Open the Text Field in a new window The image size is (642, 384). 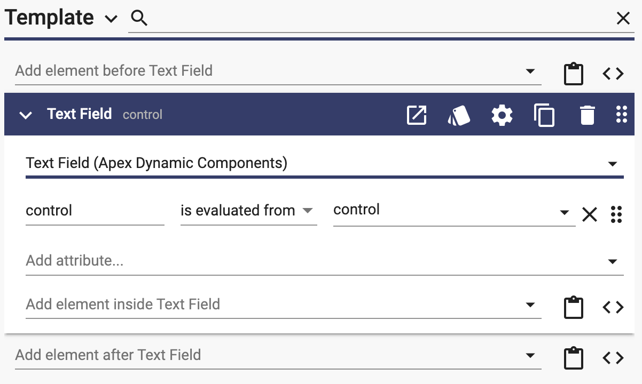click(x=417, y=115)
